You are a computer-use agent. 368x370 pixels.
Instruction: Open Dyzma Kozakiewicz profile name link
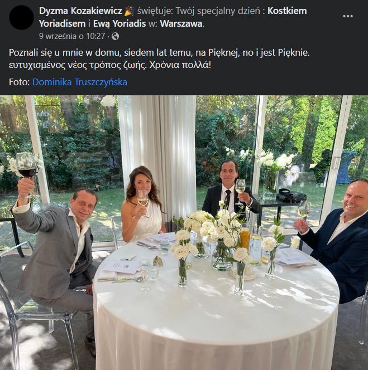click(x=80, y=11)
